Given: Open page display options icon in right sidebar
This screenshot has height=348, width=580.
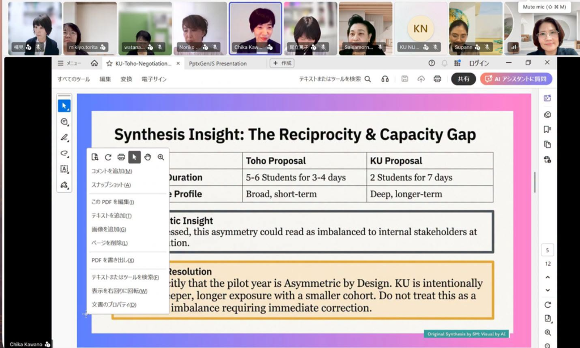Looking at the screenshot, I should [548, 319].
